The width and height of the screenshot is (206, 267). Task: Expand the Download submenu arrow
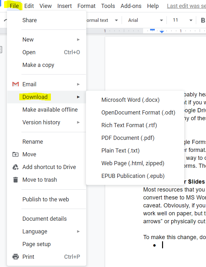78,97
